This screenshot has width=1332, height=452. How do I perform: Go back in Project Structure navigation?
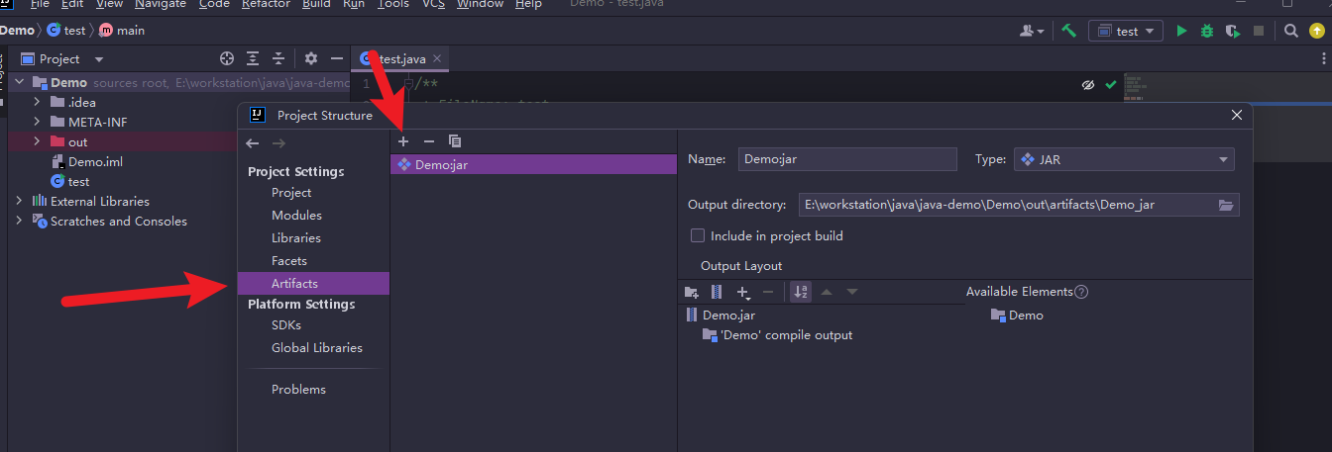tap(253, 143)
